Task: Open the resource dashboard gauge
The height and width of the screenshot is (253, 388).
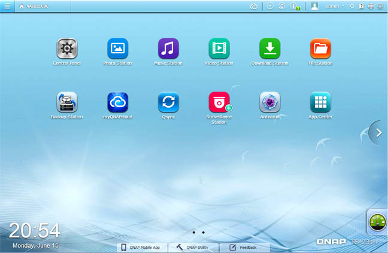Action: pyautogui.click(x=377, y=222)
